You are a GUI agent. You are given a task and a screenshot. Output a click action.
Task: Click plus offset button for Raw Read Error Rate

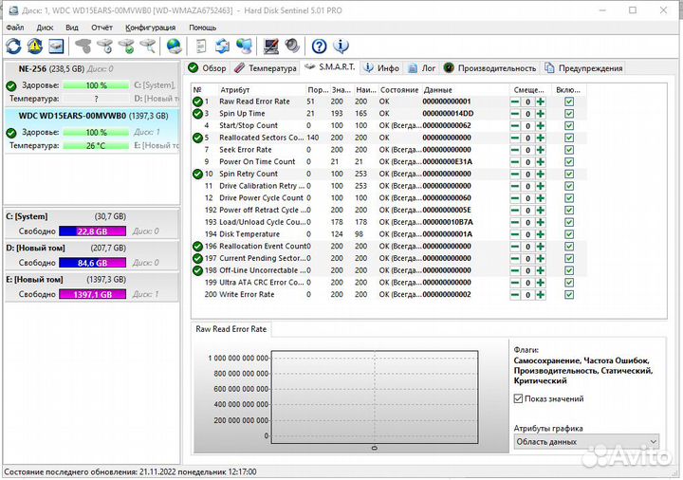(x=541, y=102)
